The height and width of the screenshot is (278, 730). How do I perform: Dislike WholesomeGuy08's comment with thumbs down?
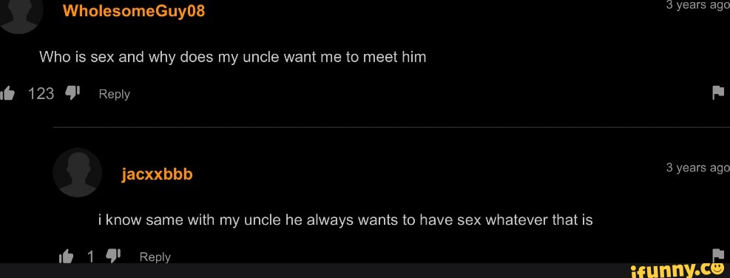pos(72,94)
